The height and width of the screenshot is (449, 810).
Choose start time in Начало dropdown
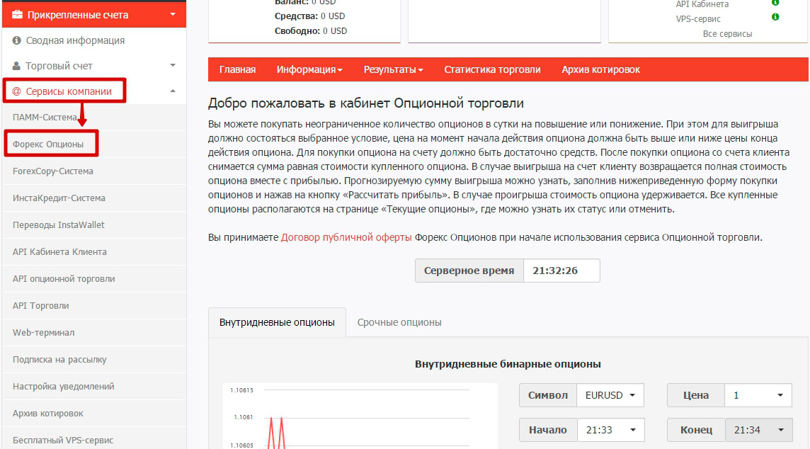coord(610,430)
